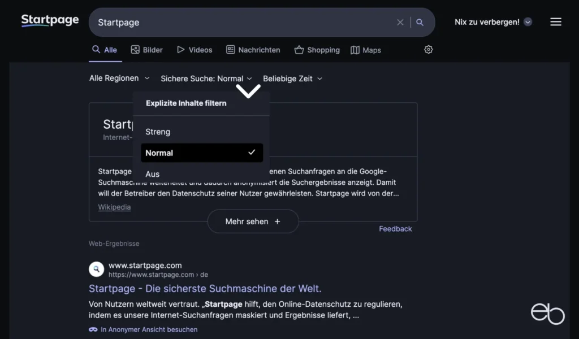Screen dimensions: 579x339
Task: Select the Alle tab
Action: 105,50
